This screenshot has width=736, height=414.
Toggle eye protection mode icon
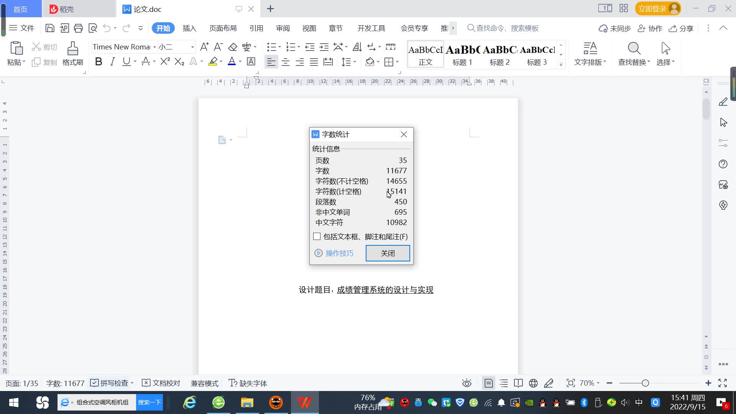(467, 383)
